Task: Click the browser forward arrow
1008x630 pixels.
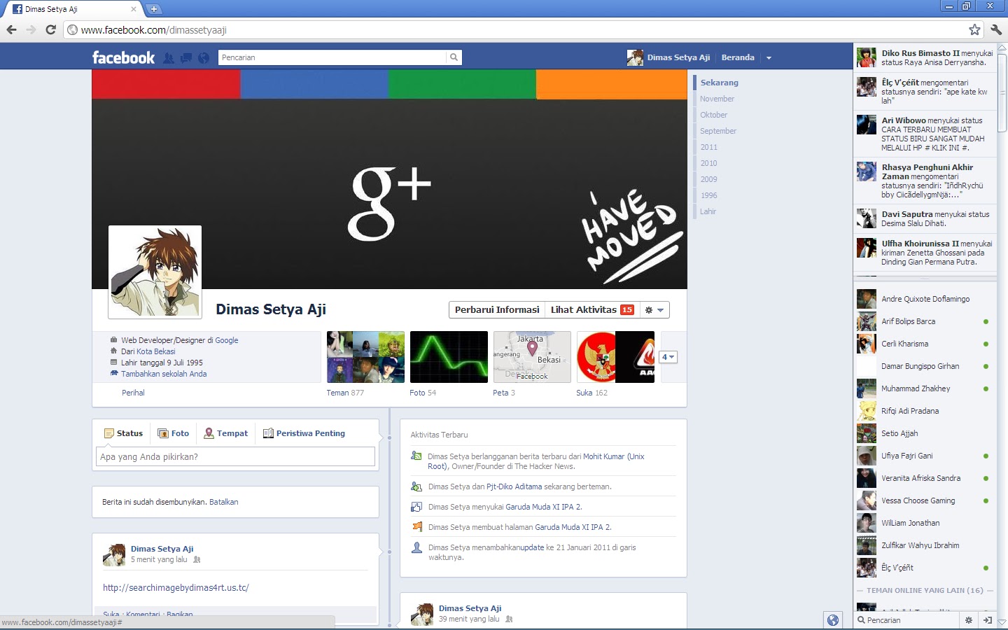Action: tap(31, 29)
